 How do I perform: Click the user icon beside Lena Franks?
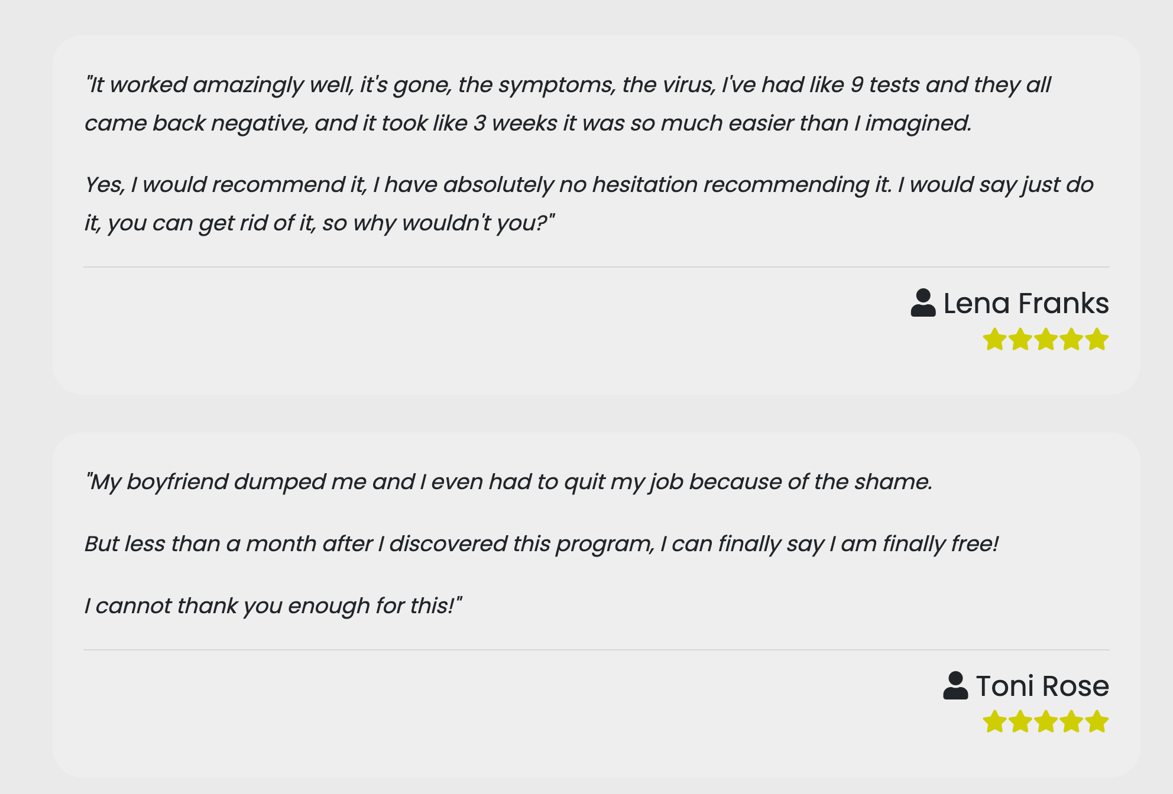[x=923, y=303]
